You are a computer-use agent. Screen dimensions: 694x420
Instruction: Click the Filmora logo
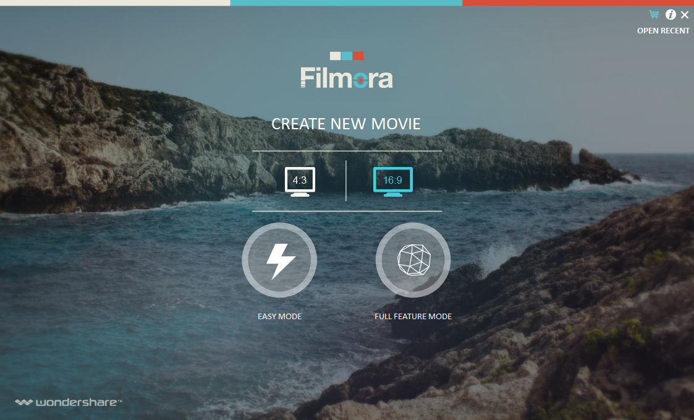click(x=346, y=77)
